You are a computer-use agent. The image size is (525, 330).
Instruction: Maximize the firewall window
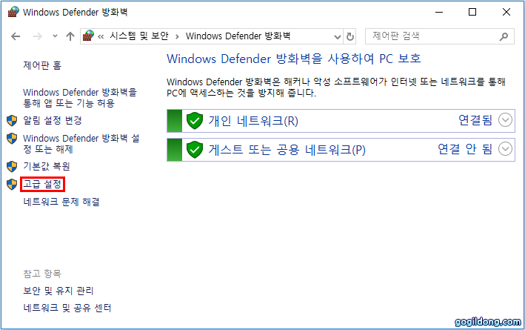tap(472, 12)
